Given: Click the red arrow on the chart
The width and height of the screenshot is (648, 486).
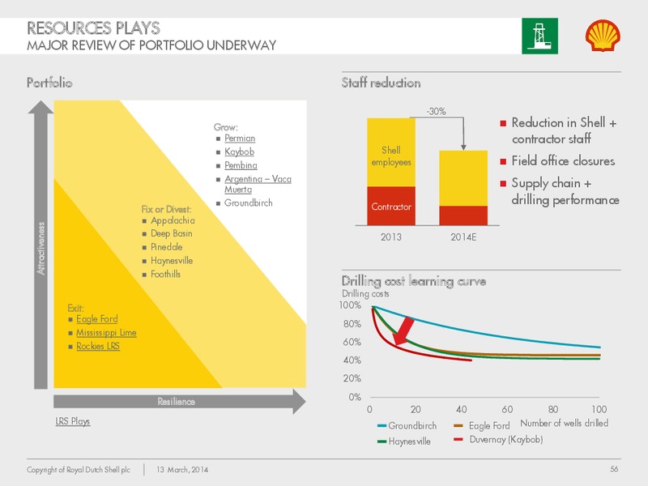Looking at the screenshot, I should [x=403, y=330].
